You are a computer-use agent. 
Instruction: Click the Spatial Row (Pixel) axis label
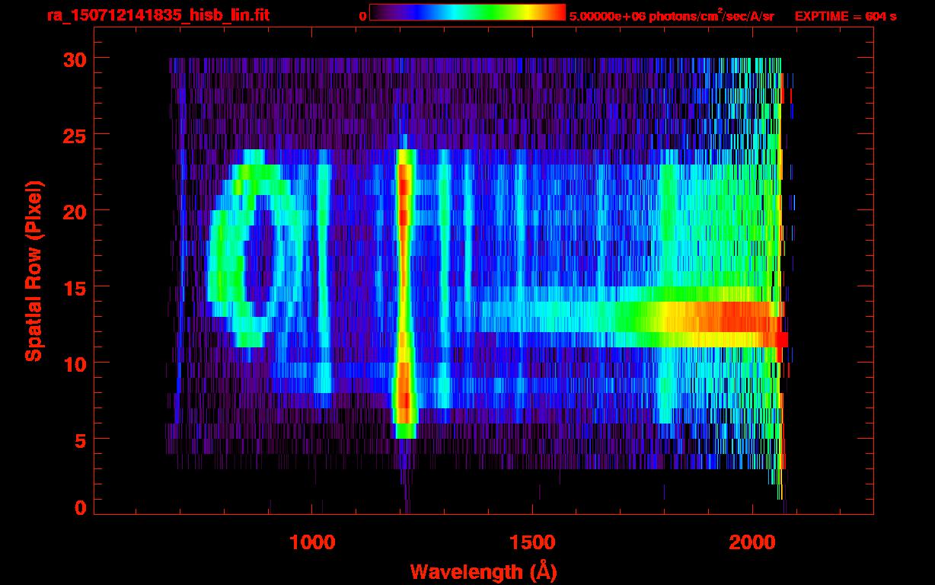(x=34, y=271)
